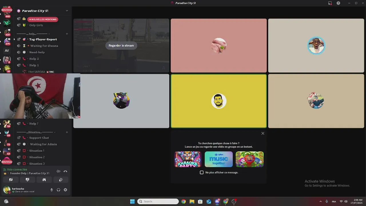Open Discord help question mark icon
This screenshot has width=366, height=206.
pyautogui.click(x=338, y=3)
